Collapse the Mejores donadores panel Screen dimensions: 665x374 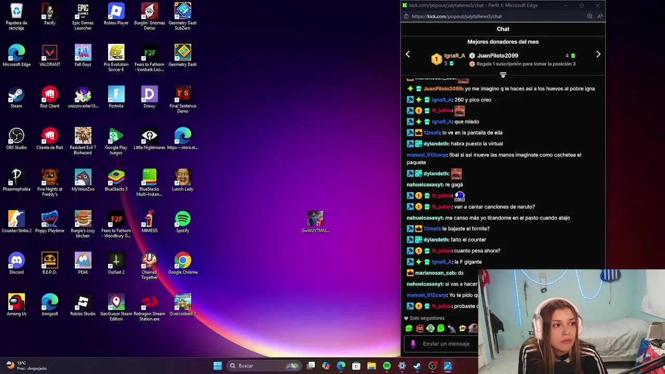(503, 75)
